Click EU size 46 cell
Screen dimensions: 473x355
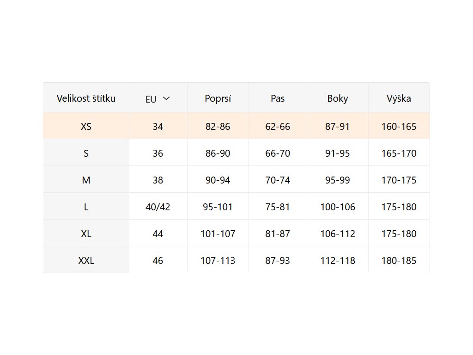pos(158,260)
